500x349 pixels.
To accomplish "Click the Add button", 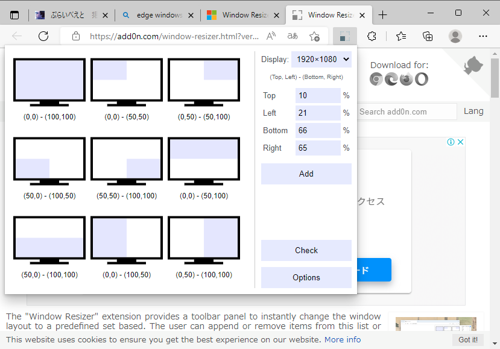I will (x=306, y=174).
